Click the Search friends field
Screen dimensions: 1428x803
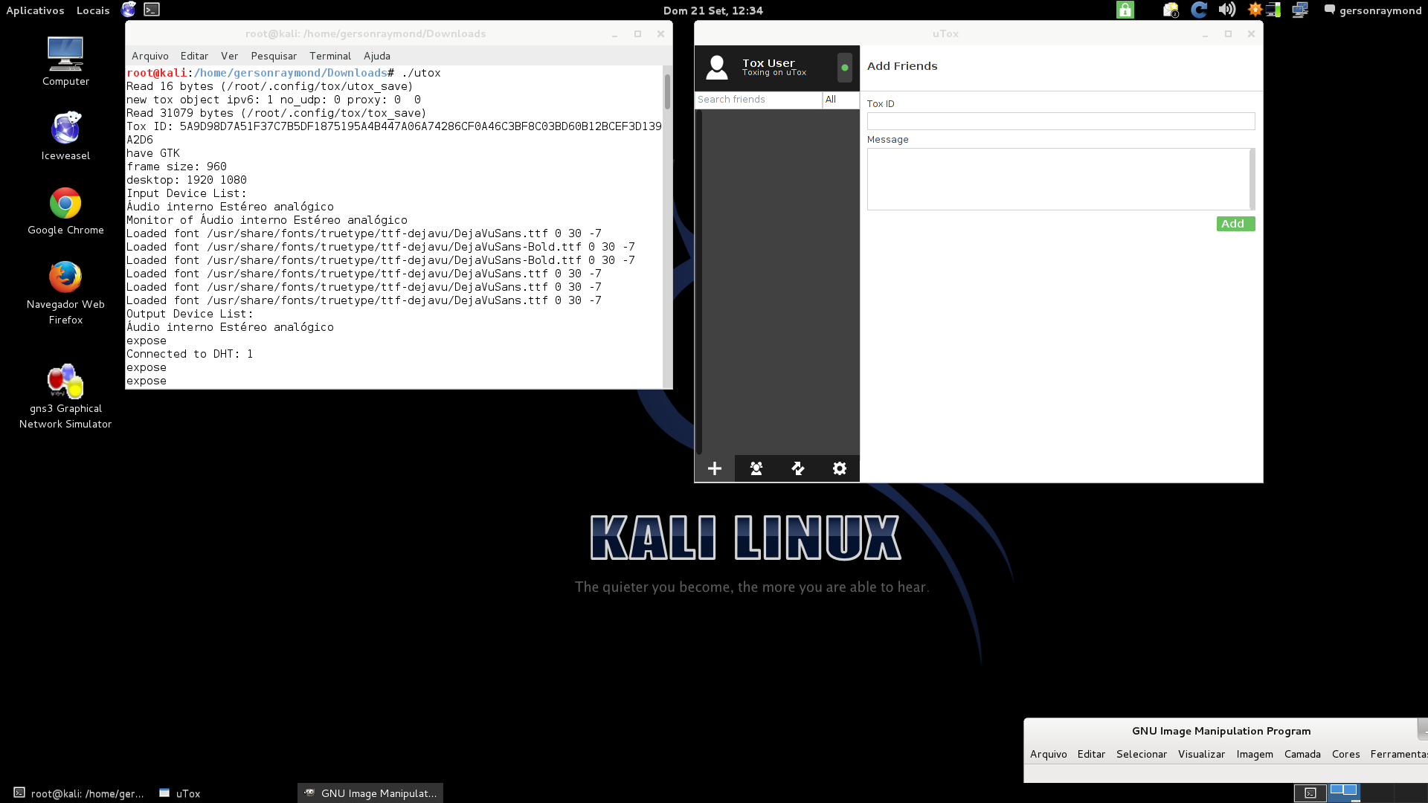click(x=758, y=100)
